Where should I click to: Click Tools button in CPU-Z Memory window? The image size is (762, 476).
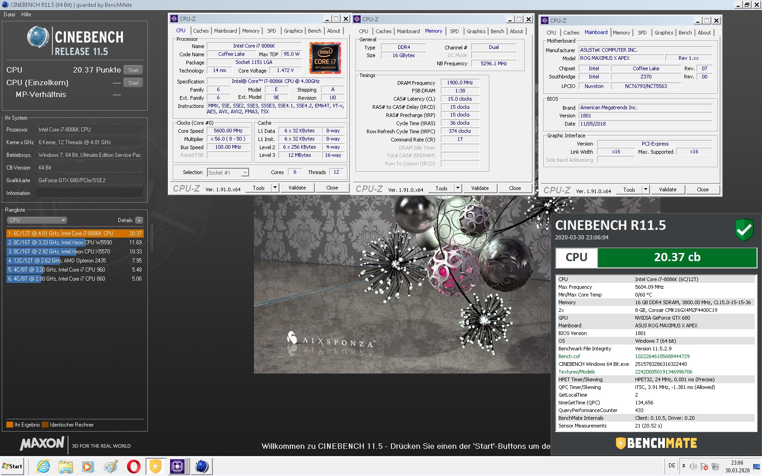[441, 188]
